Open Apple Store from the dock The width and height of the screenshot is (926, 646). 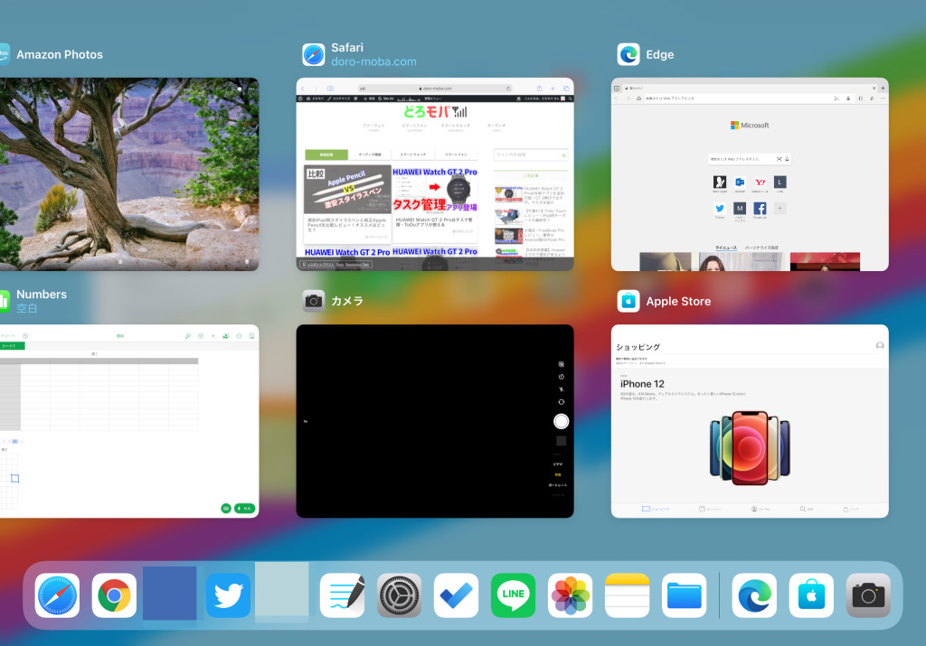[x=811, y=595]
